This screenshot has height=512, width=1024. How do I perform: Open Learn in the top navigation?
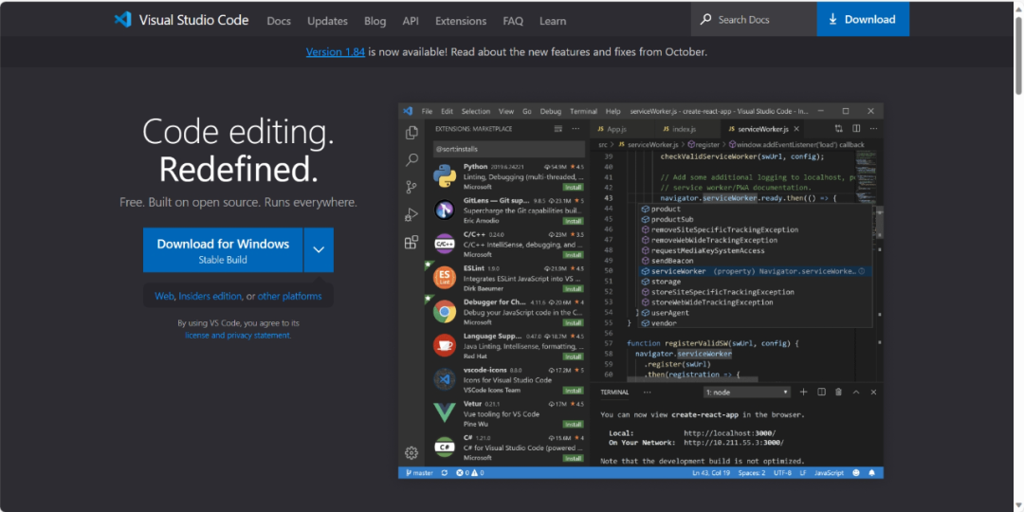[553, 21]
